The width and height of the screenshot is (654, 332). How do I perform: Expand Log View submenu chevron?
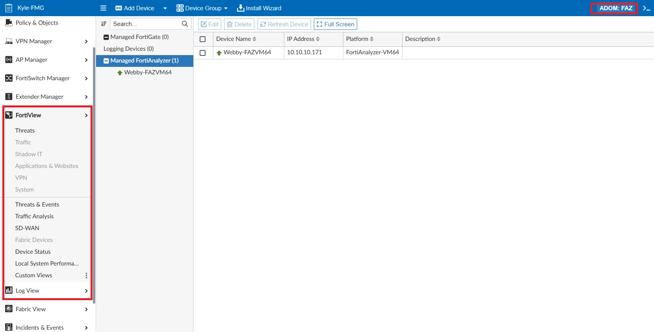(86, 291)
